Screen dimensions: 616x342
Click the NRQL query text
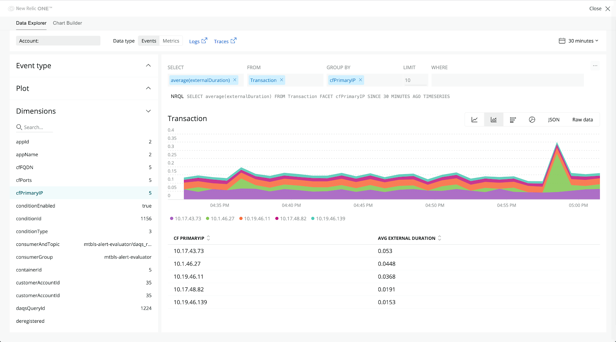pyautogui.click(x=318, y=96)
